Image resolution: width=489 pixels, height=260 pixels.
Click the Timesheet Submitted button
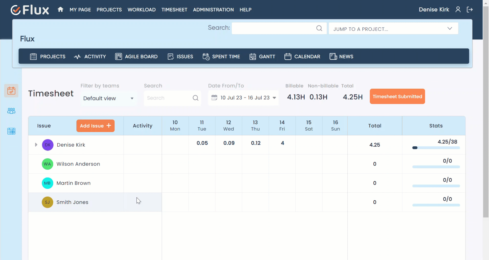click(397, 96)
